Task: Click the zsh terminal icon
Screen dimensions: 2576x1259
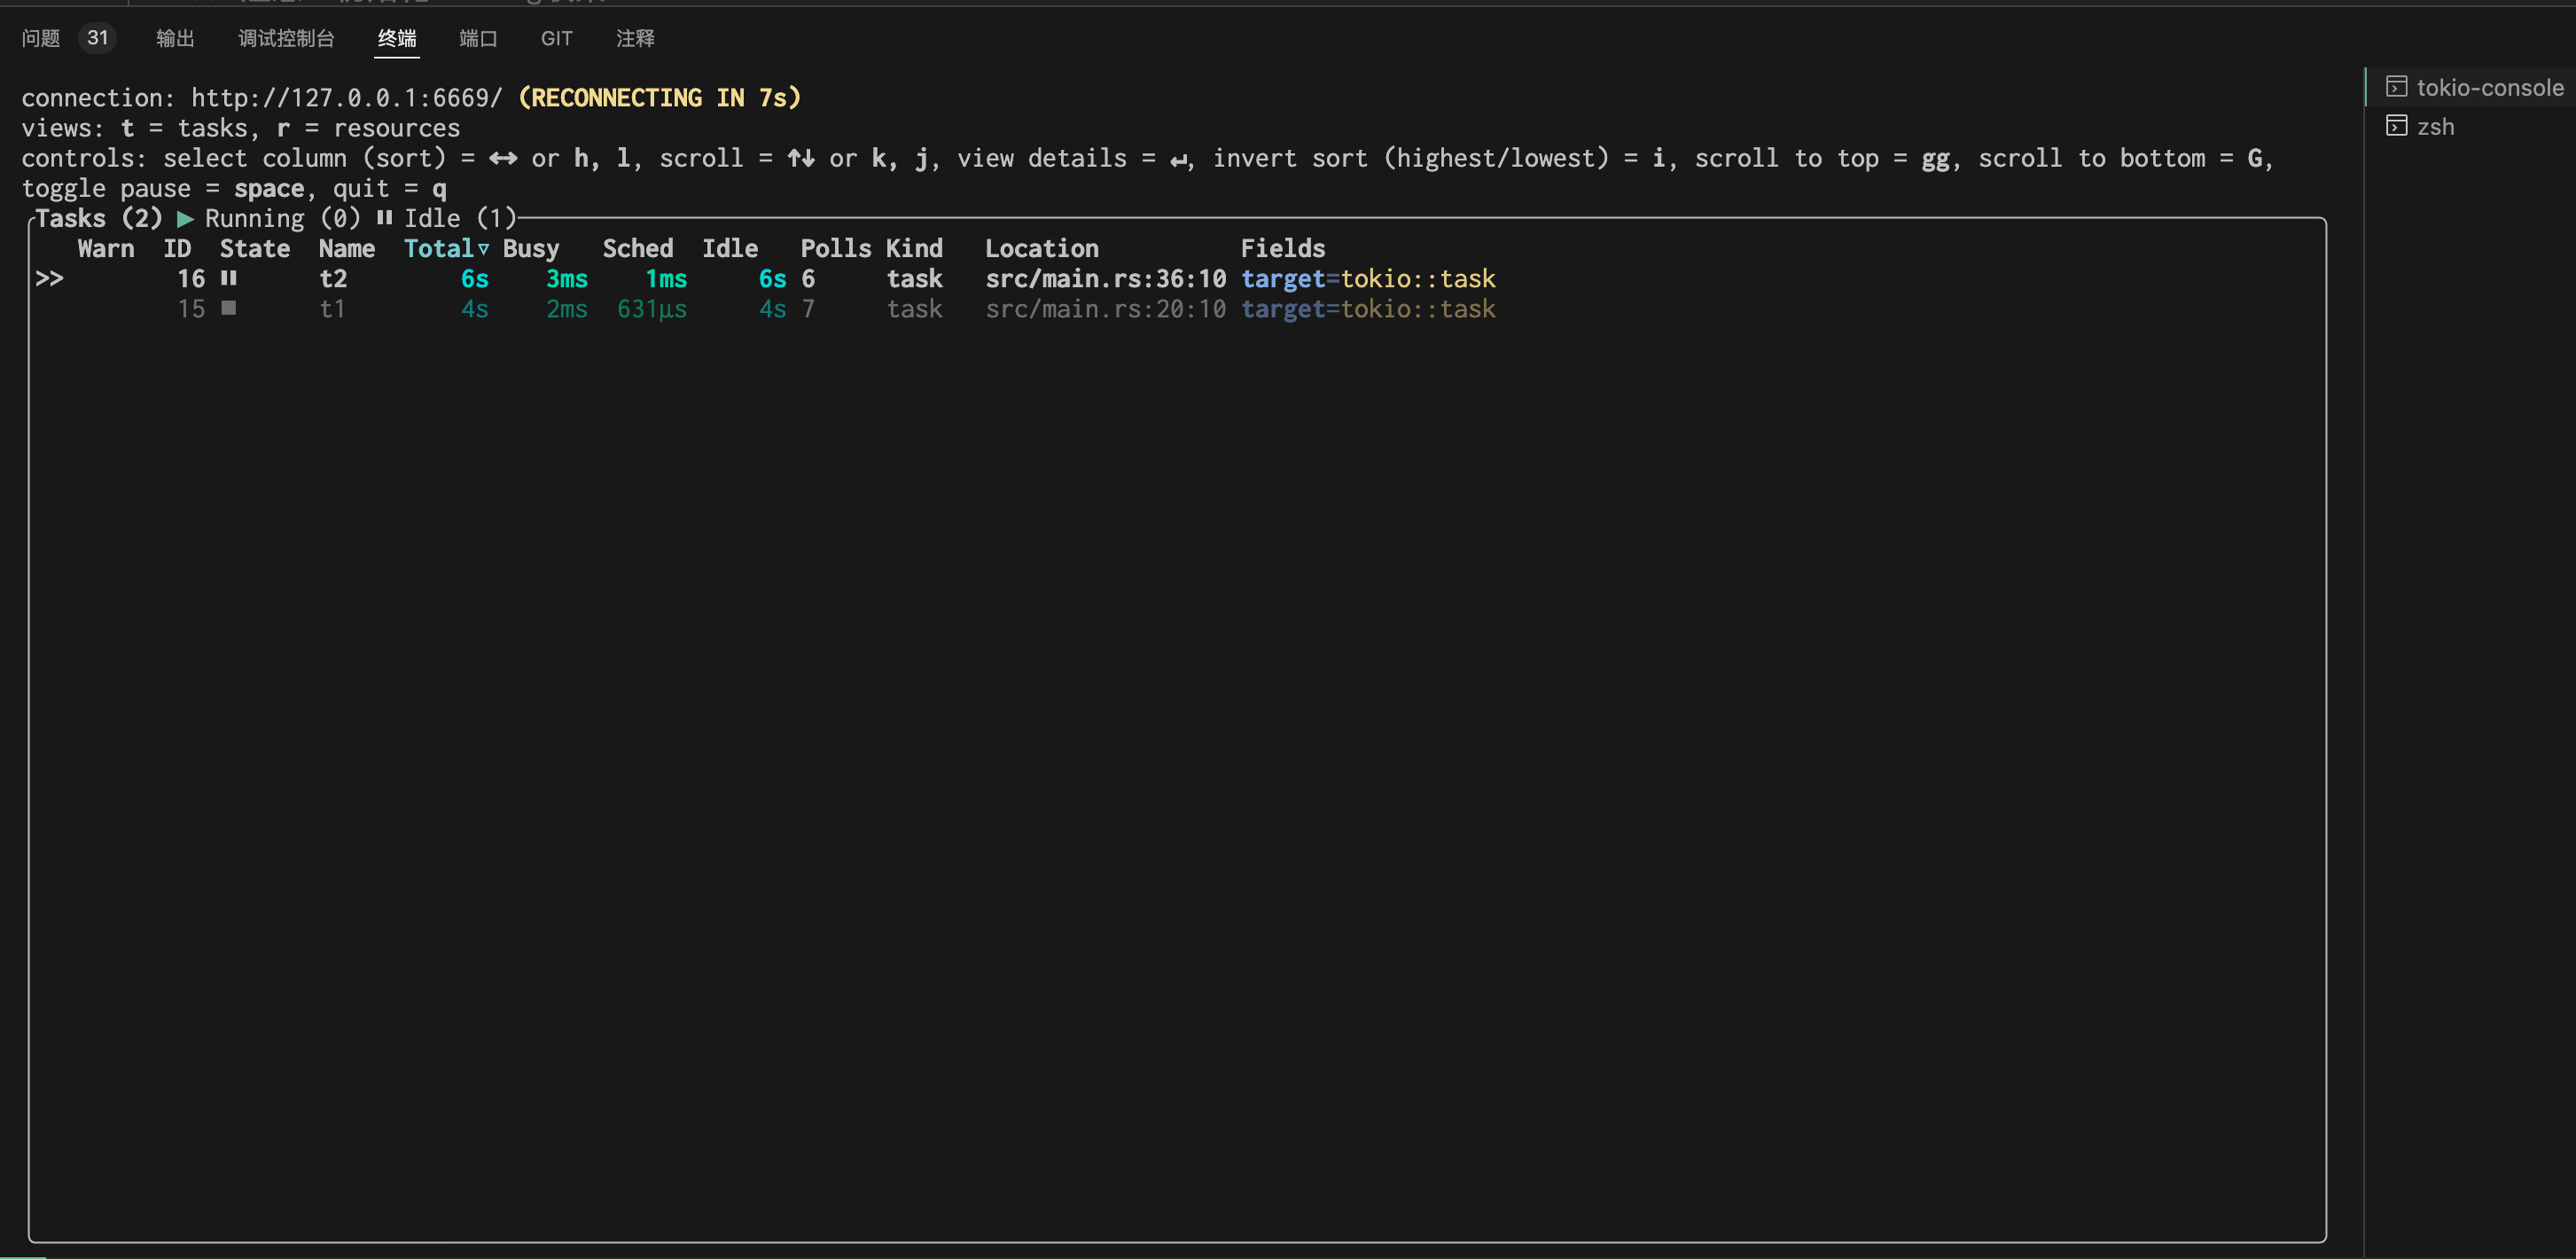Action: pyautogui.click(x=2397, y=126)
